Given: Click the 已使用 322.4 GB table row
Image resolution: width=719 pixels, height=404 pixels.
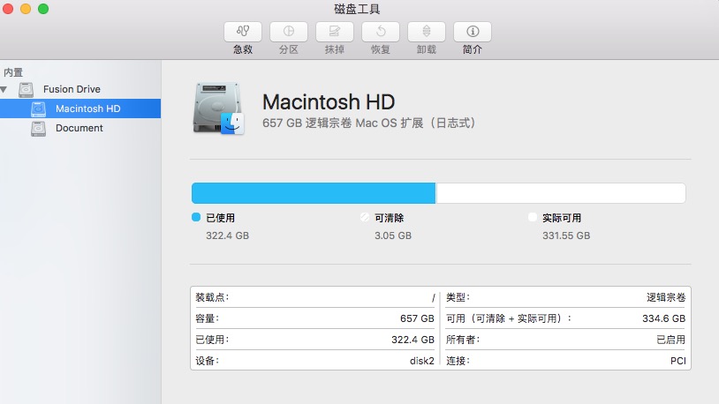Looking at the screenshot, I should [x=315, y=340].
